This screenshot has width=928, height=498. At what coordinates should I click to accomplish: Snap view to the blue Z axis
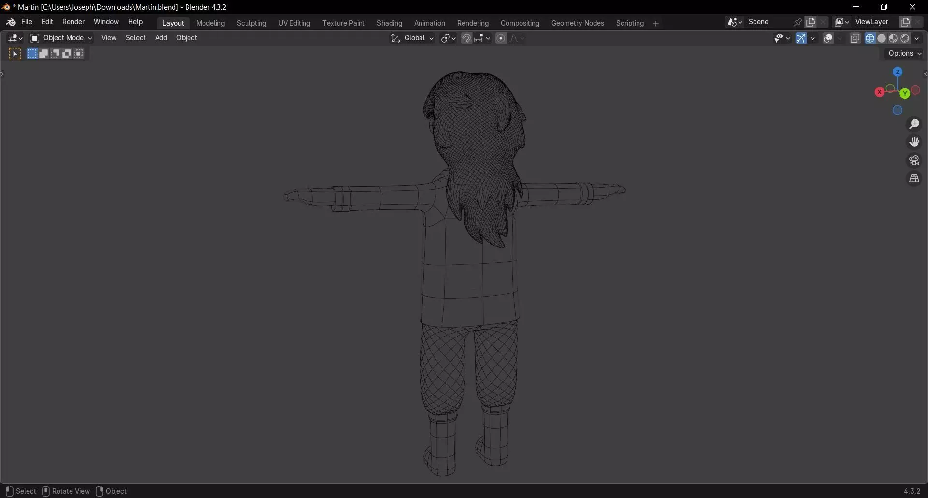[898, 72]
